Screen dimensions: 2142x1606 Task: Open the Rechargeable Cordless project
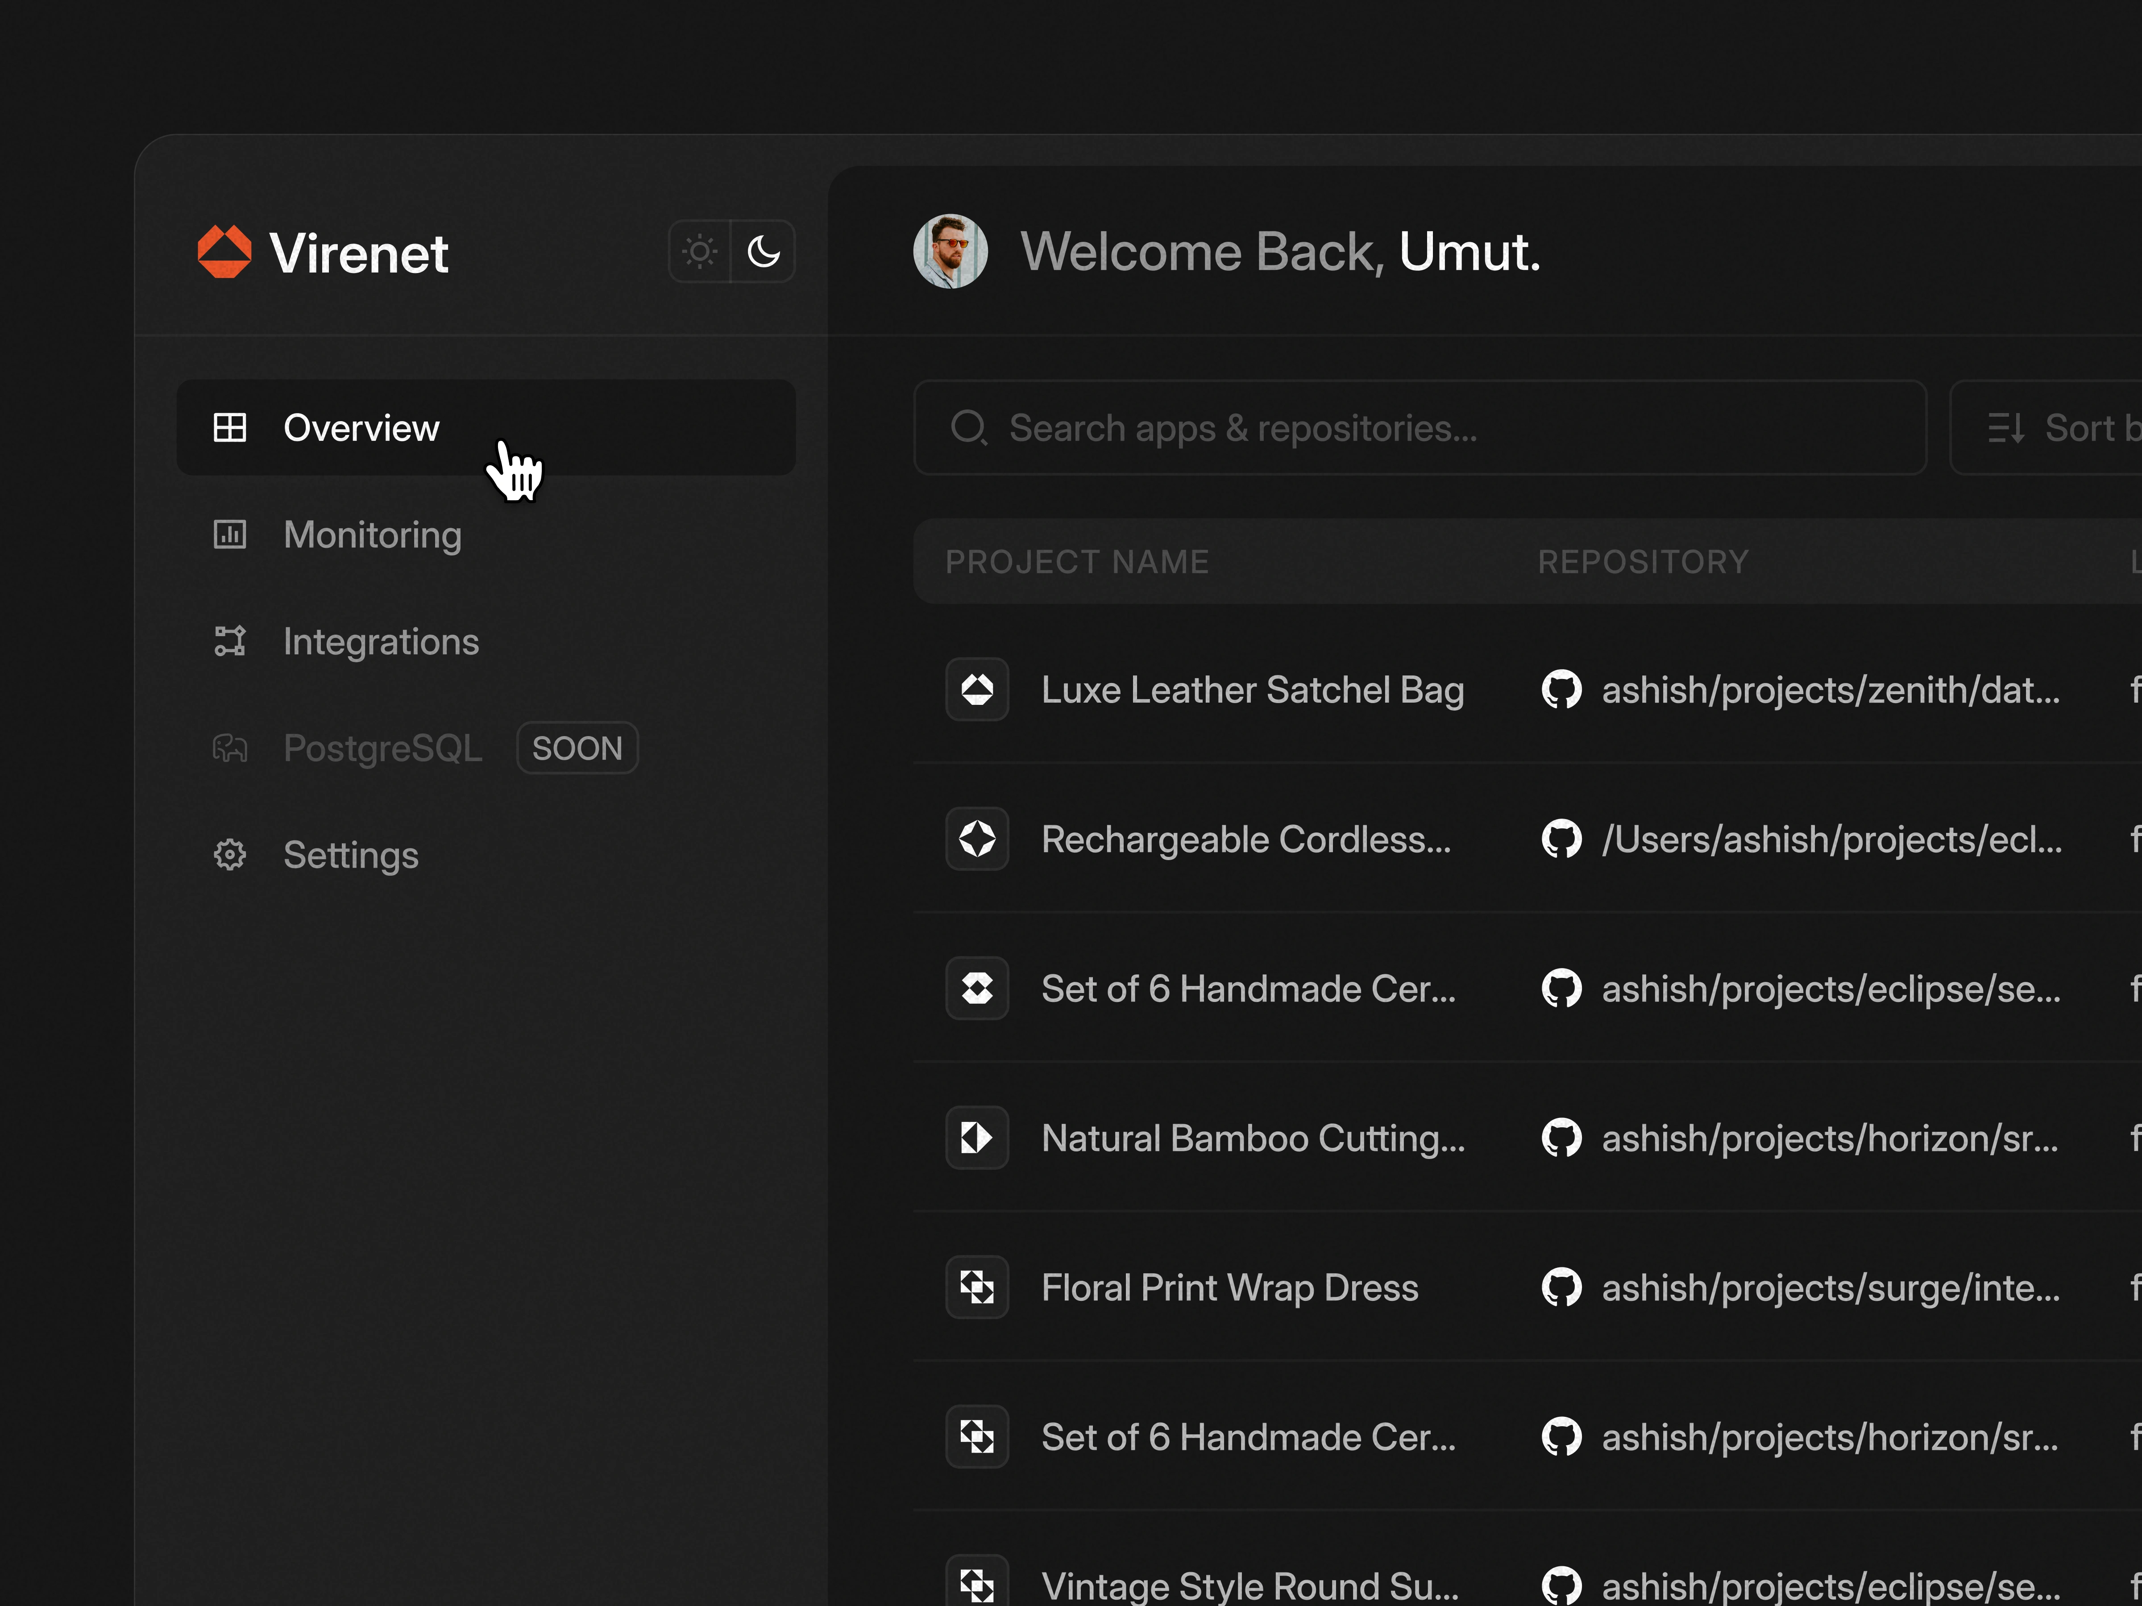[1245, 839]
